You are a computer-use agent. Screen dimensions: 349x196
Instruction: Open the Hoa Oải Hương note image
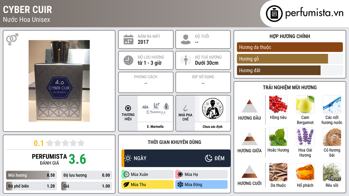click(305, 137)
